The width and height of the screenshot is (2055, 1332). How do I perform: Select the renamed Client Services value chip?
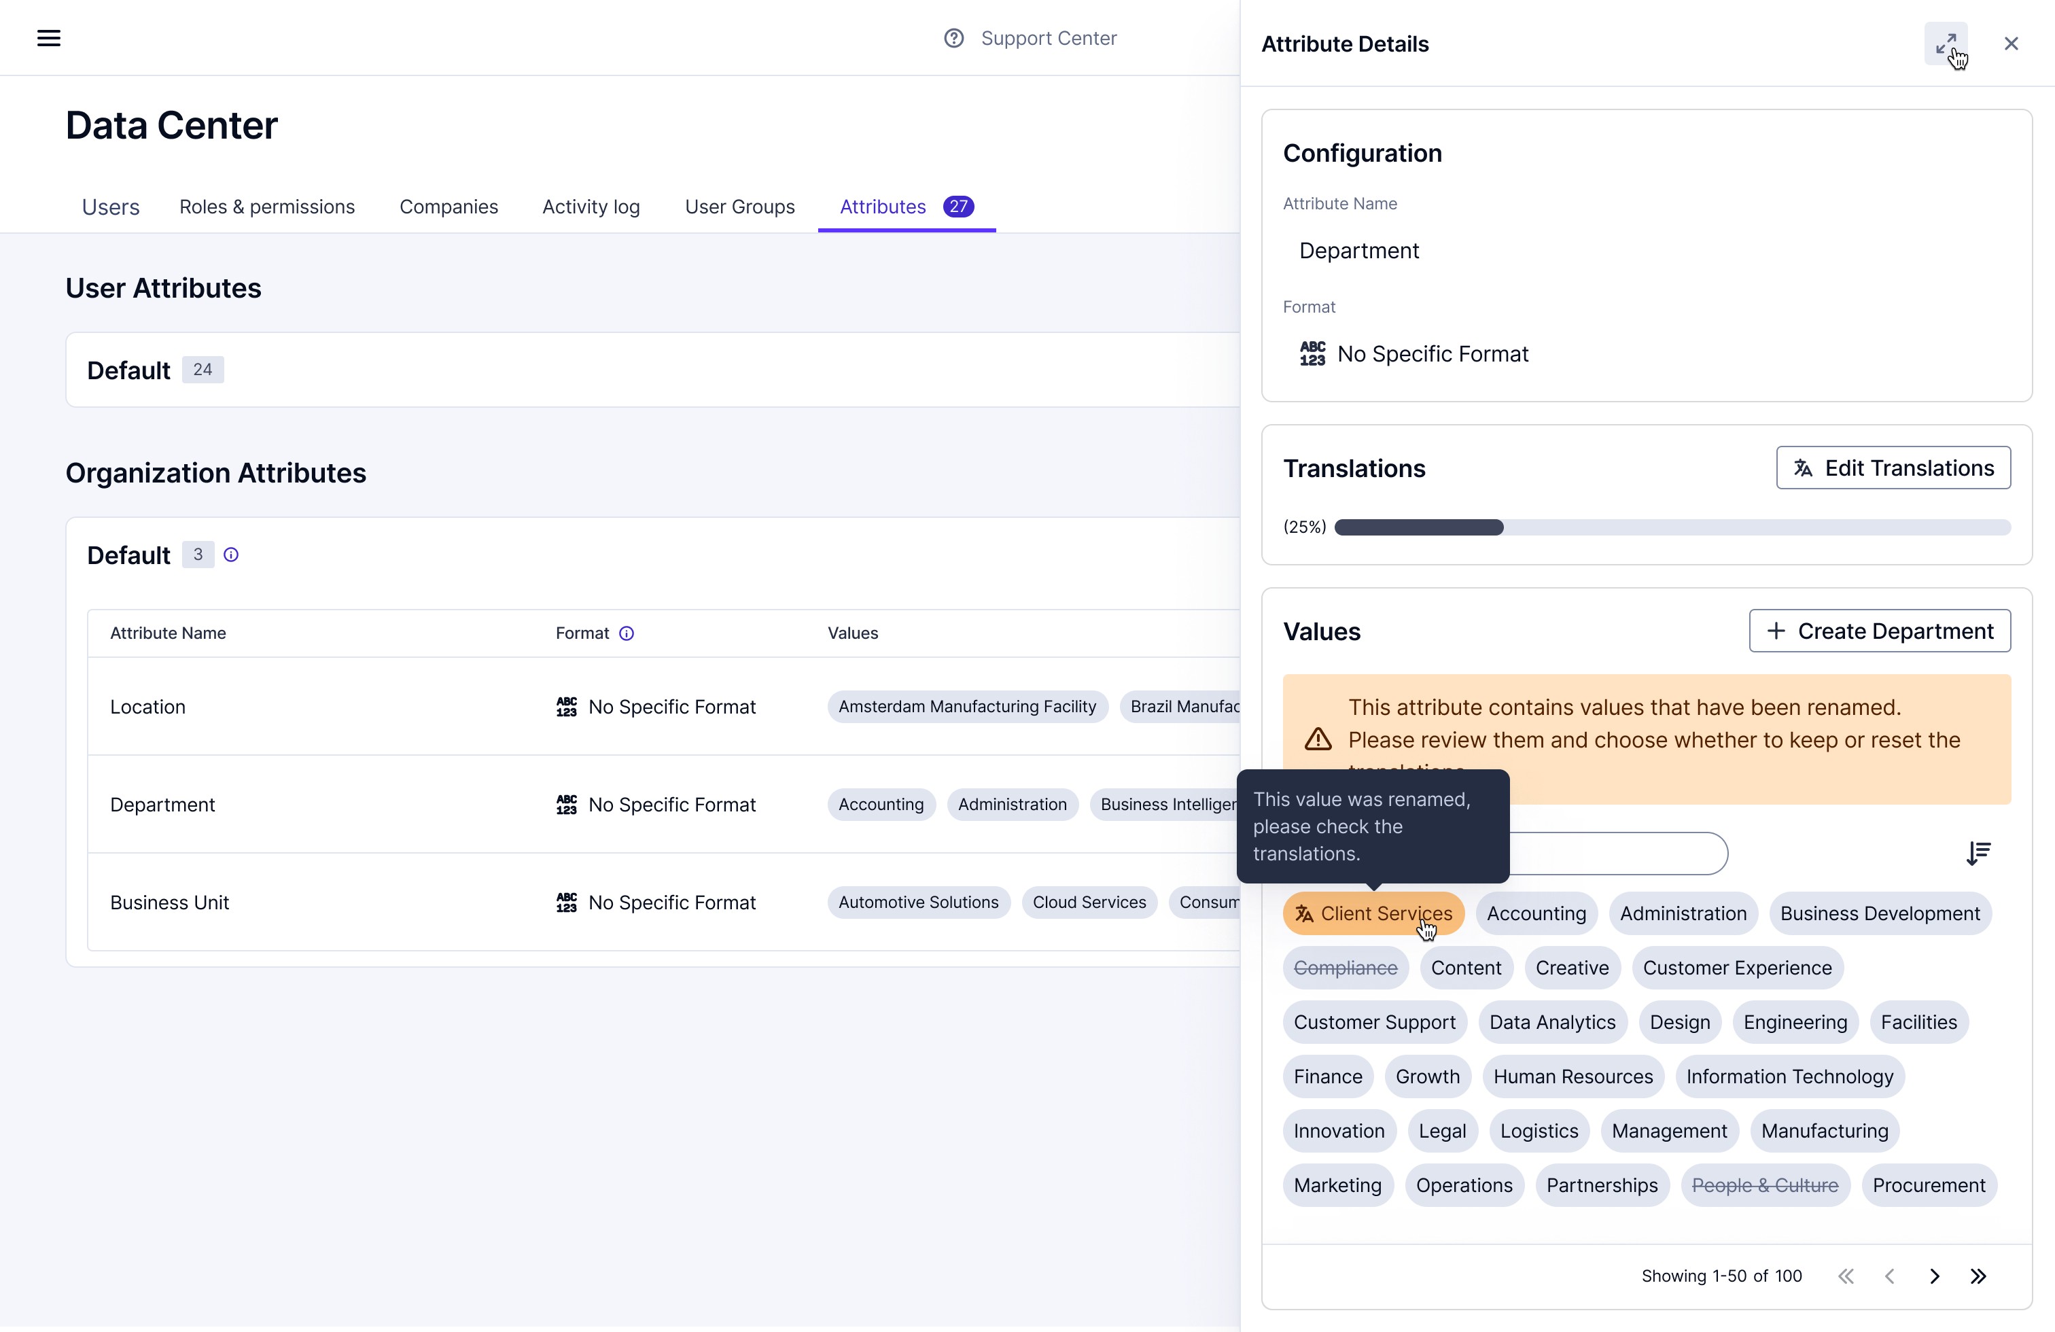click(1373, 913)
